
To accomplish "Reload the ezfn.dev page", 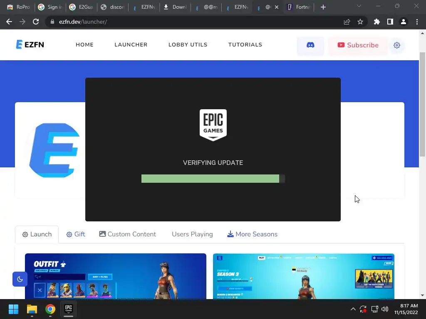I will coord(36,22).
